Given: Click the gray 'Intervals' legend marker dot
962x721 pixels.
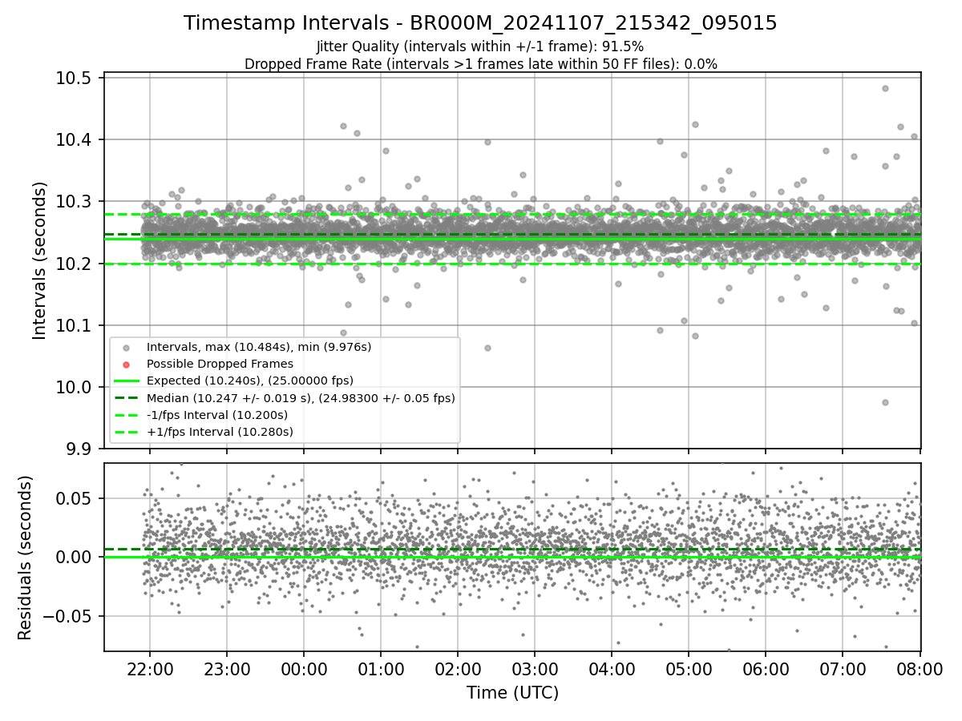Looking at the screenshot, I should 127,348.
